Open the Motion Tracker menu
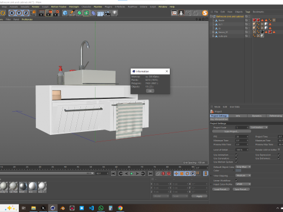The image size is (283, 212). (59, 6)
